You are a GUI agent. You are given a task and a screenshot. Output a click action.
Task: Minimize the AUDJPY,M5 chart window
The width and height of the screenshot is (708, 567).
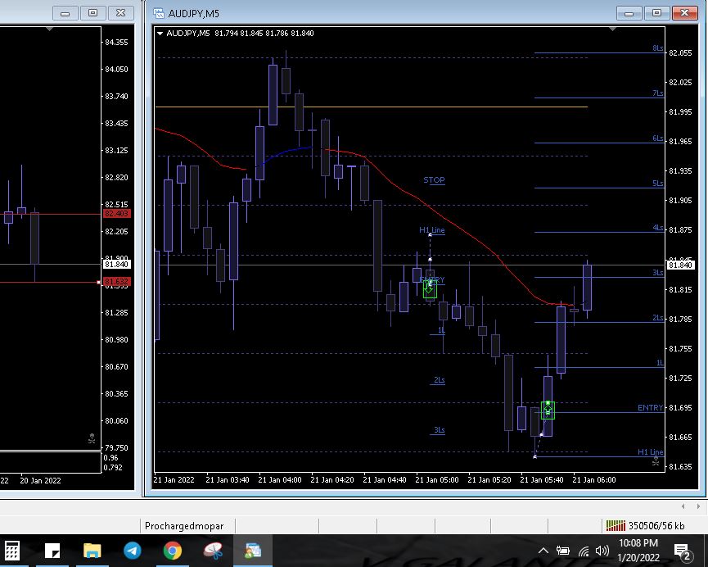pyautogui.click(x=629, y=13)
